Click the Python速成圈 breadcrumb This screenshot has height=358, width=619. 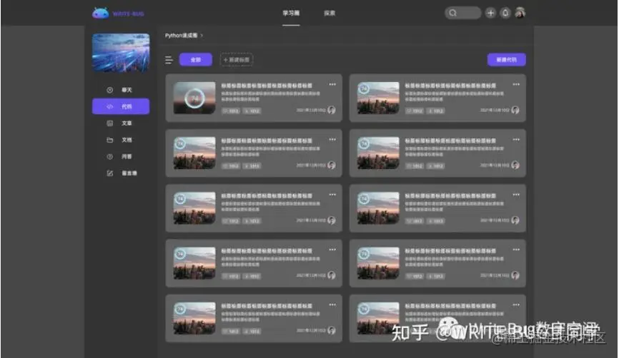[182, 36]
